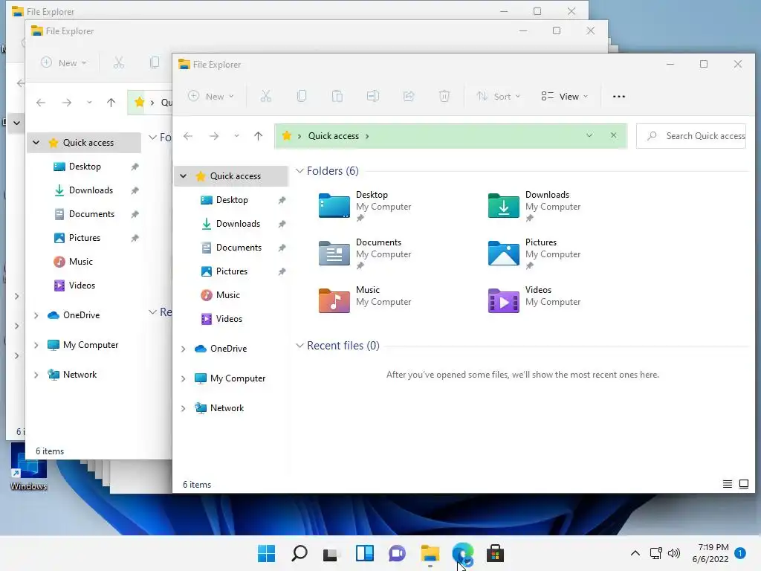Go back using front window back arrow
The height and width of the screenshot is (571, 761).
click(x=188, y=137)
